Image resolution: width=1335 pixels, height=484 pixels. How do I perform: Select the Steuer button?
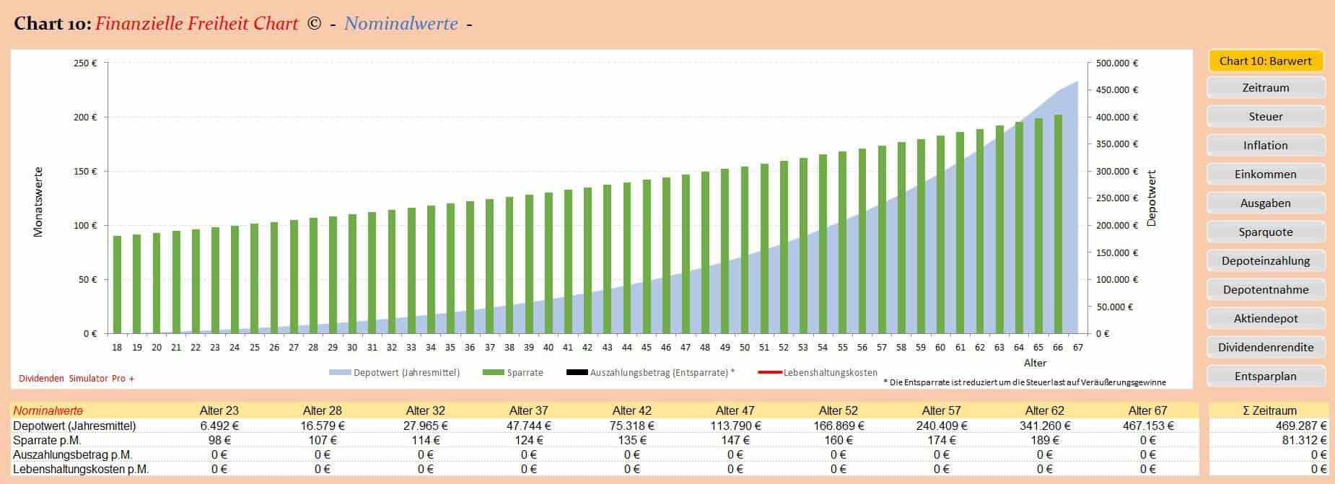(1265, 117)
